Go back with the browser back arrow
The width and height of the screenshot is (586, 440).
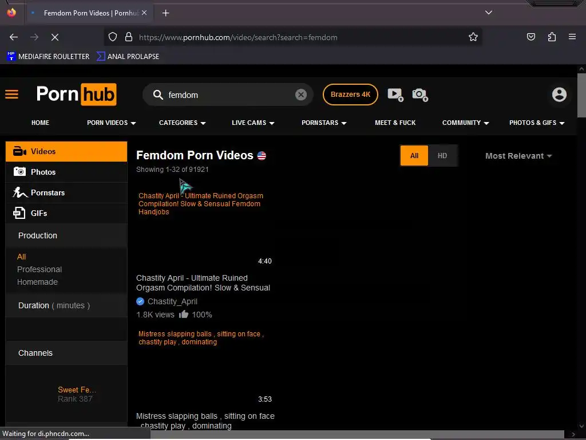tap(14, 37)
